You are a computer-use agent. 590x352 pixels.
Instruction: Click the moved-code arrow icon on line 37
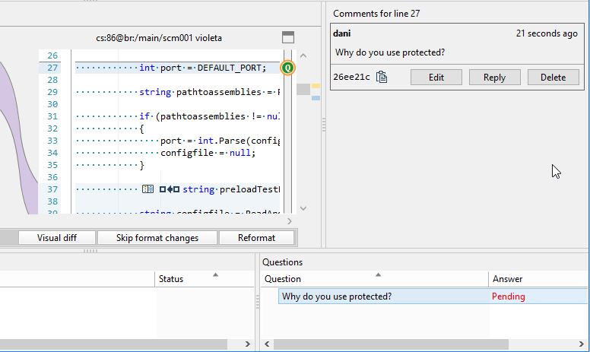click(x=170, y=189)
